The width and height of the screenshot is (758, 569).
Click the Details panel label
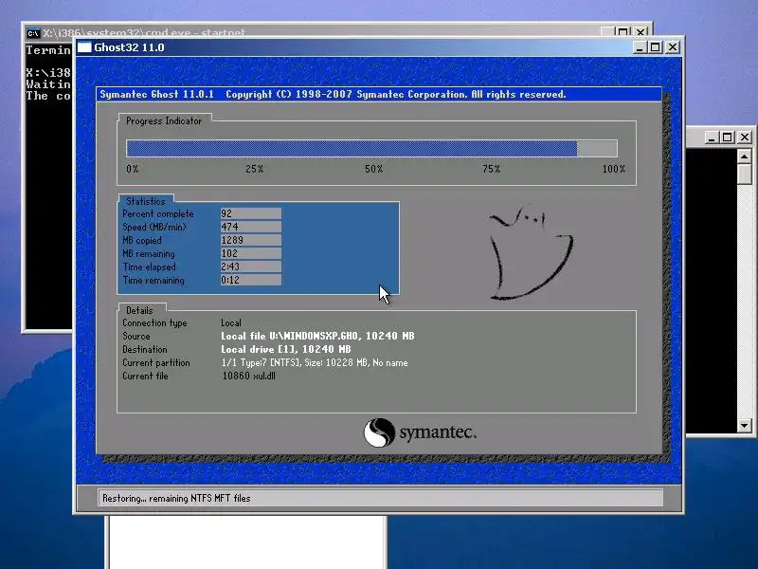click(139, 310)
